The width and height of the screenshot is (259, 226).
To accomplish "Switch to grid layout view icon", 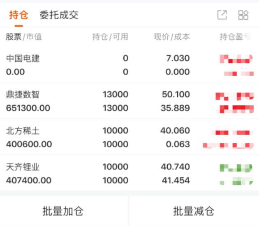I will 243,15.
